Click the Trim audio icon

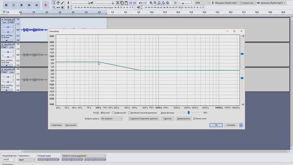pyautogui.click(x=130, y=3)
